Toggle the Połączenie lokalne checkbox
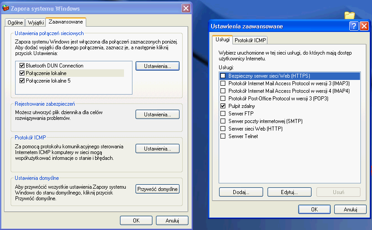The height and width of the screenshot is (230, 372). pos(22,73)
